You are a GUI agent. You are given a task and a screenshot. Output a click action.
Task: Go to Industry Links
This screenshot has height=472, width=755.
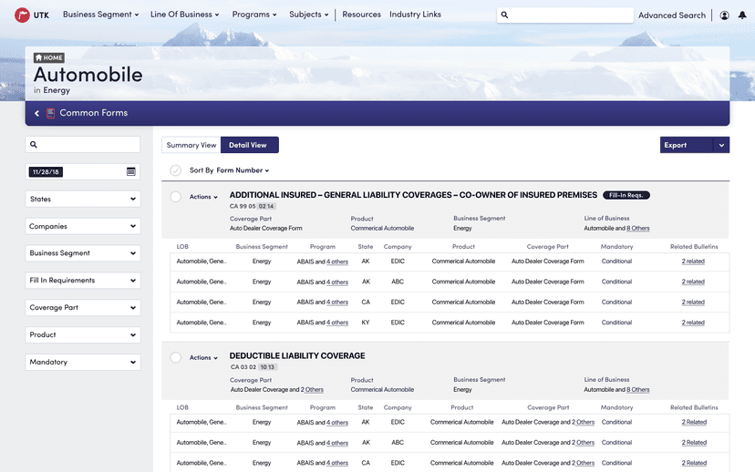pos(415,15)
